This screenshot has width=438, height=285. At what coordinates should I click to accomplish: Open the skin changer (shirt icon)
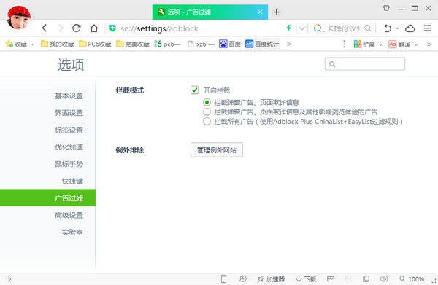pos(386,8)
